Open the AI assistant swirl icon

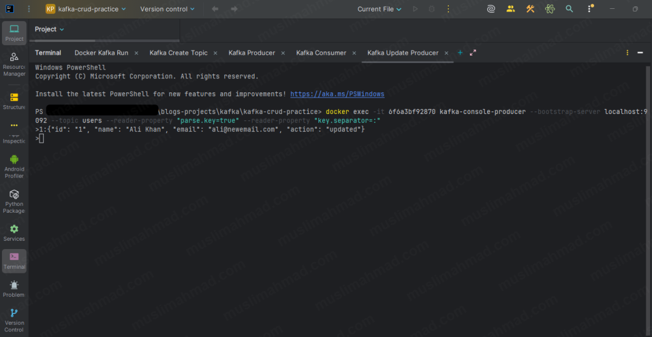[x=491, y=9]
